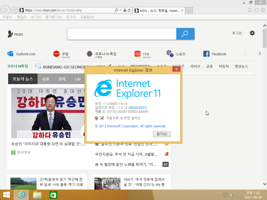Viewport: 267px width, 200px height.
Task: Open the 스포츠 soccer ball icon
Action: [x=170, y=54]
